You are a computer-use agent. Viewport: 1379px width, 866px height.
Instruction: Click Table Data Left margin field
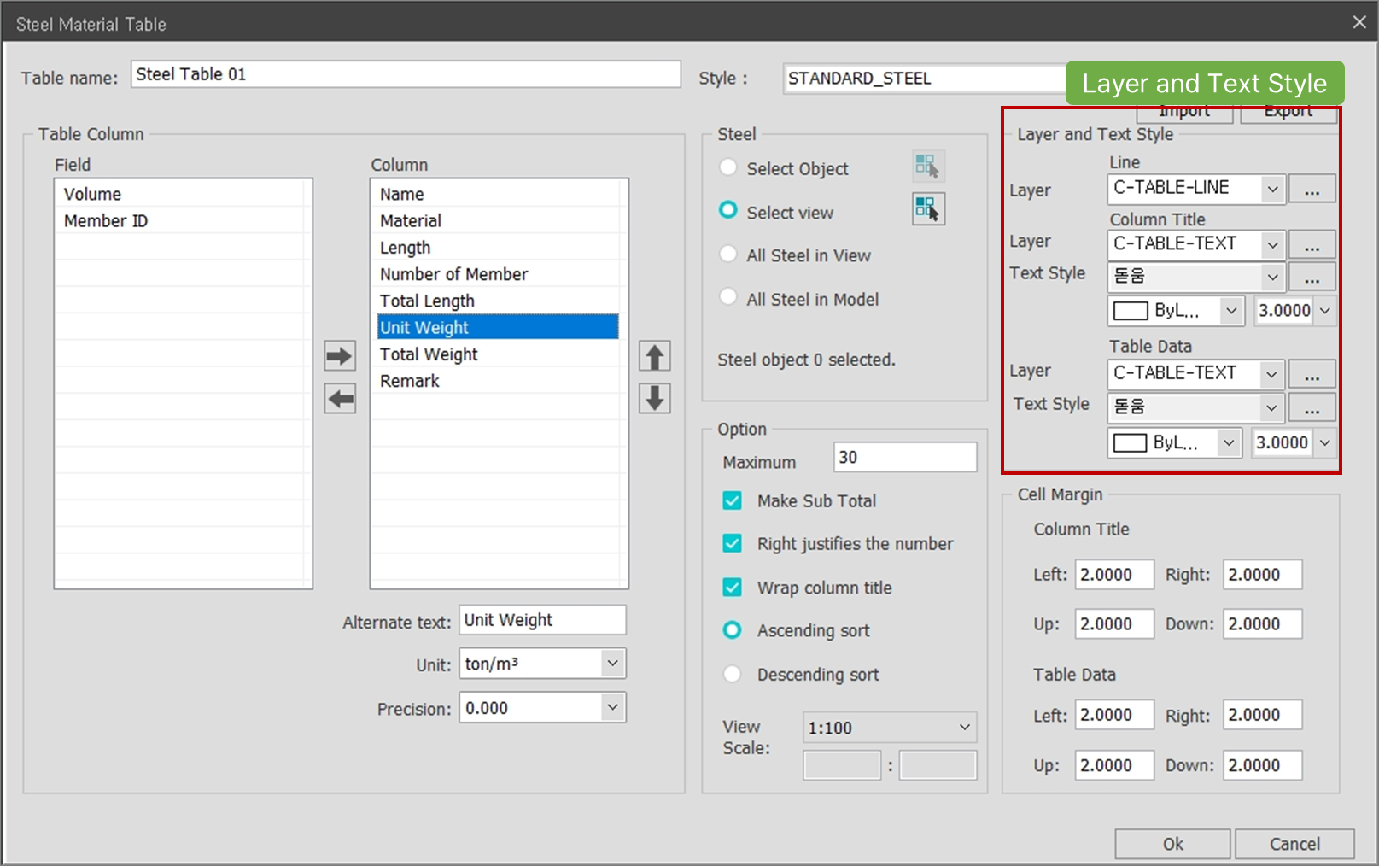(1114, 715)
